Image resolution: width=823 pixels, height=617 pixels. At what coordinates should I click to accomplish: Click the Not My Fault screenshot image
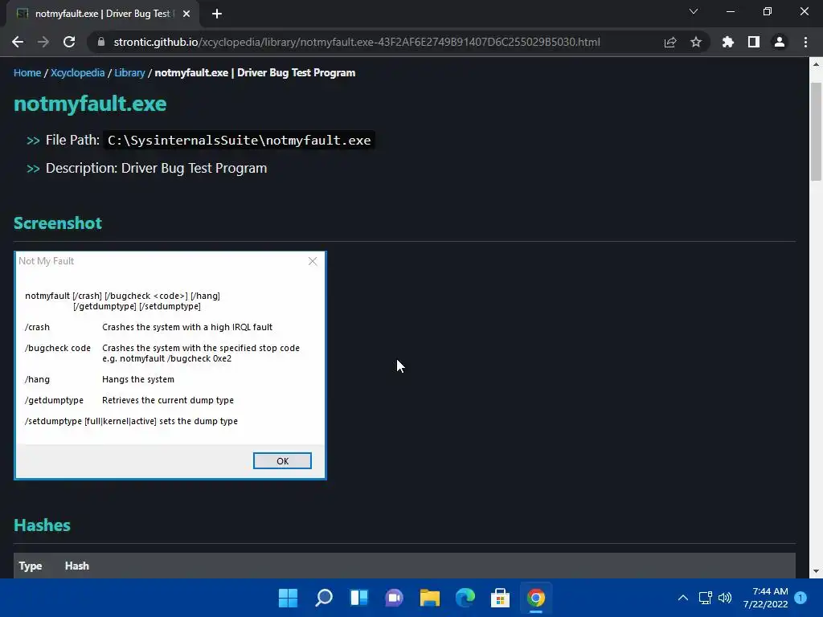pos(170,366)
